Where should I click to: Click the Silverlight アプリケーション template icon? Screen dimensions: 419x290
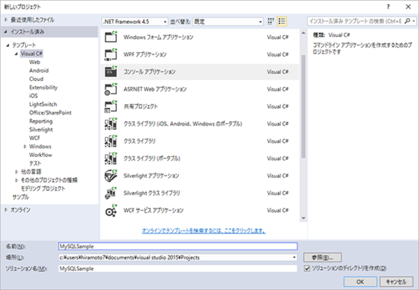[x=111, y=176]
